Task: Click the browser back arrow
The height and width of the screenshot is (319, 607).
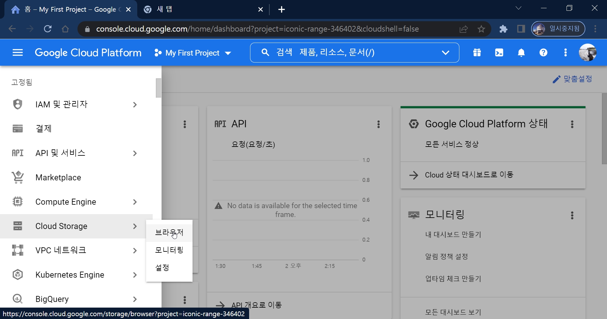Action: click(12, 29)
